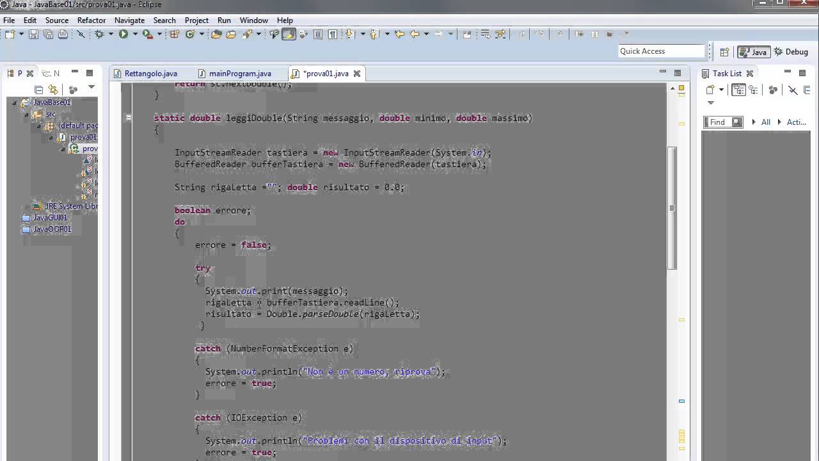Click the Open Perspective icon
This screenshot has width=819, height=461.
(x=724, y=52)
